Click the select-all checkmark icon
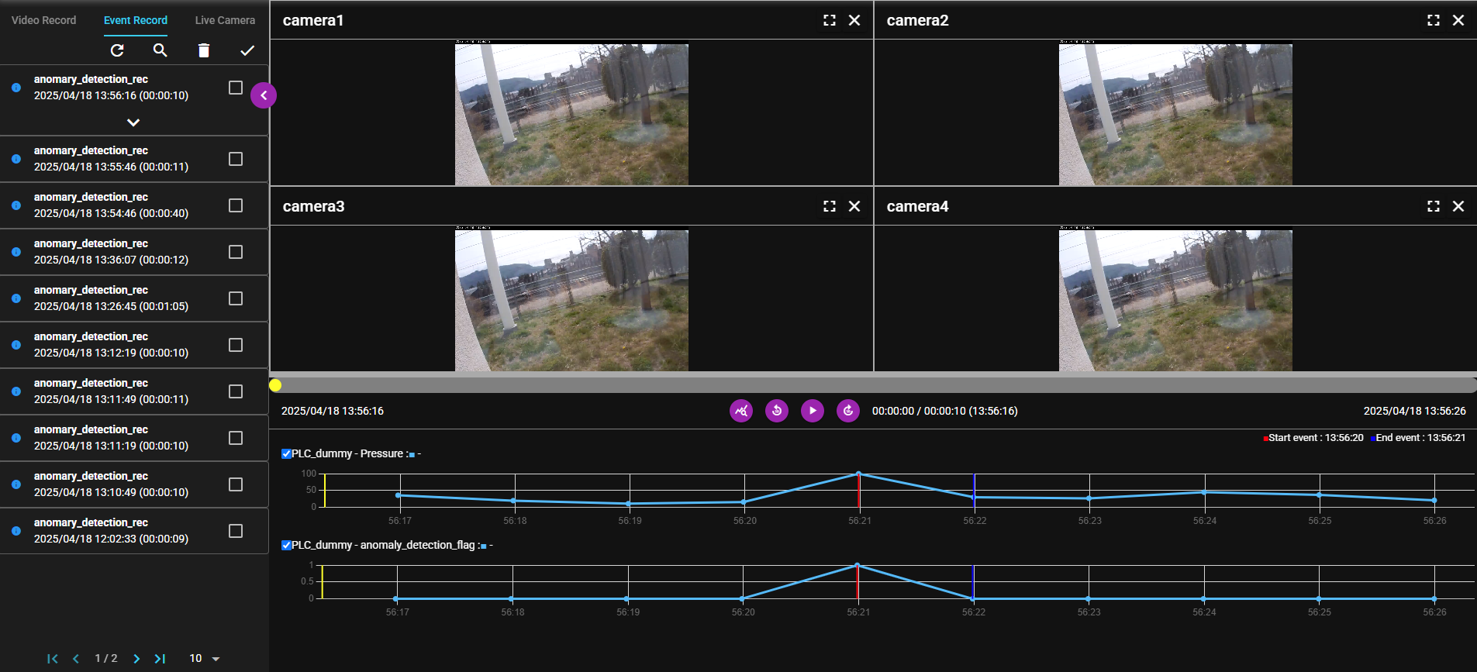This screenshot has height=672, width=1477. [x=247, y=50]
